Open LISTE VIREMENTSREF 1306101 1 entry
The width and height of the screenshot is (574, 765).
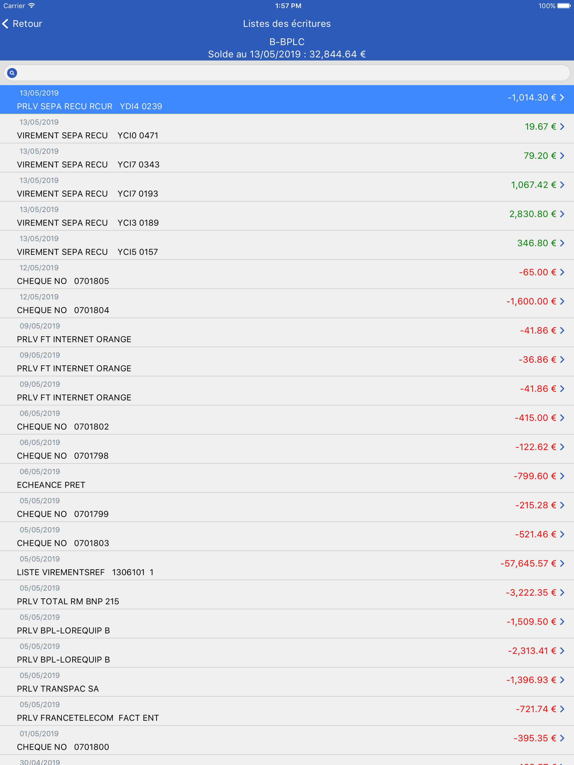[x=287, y=565]
